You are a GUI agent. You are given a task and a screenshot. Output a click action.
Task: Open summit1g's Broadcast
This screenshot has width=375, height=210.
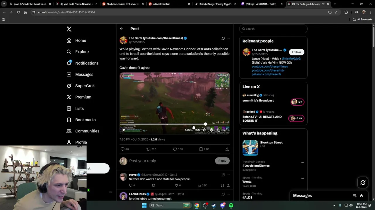point(258,100)
